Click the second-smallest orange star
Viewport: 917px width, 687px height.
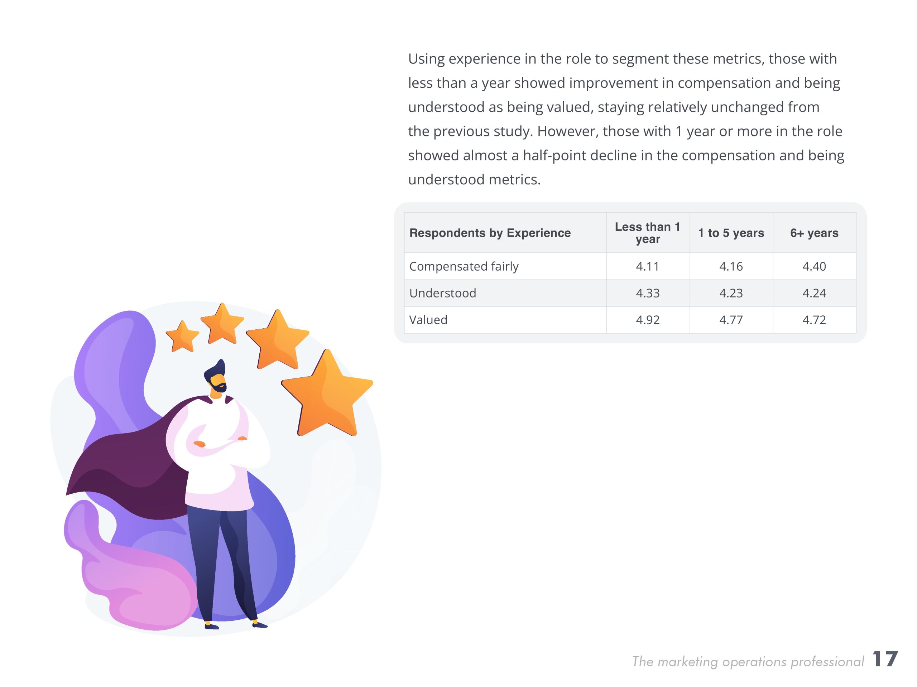[x=222, y=324]
